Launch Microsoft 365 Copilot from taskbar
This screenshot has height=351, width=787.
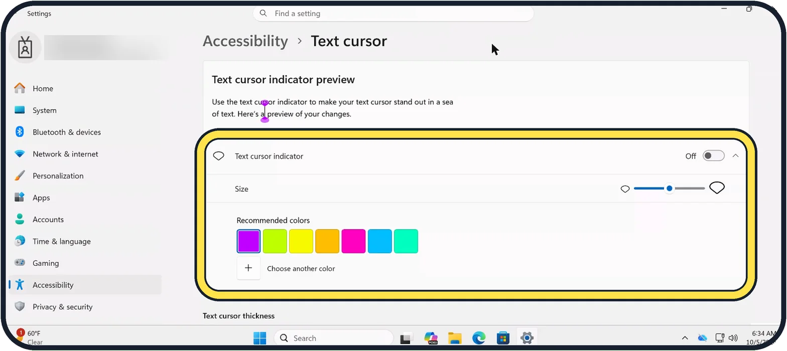click(431, 338)
